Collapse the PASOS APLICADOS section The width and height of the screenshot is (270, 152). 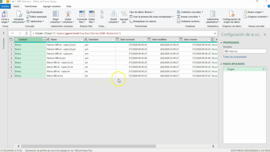coord(221,64)
